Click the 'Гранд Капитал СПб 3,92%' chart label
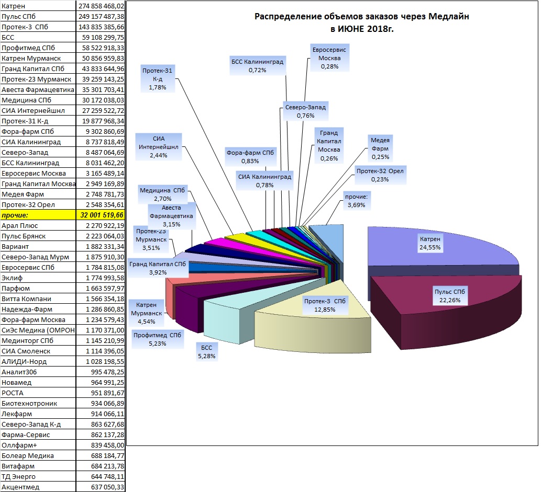542x492 pixels. click(x=158, y=268)
